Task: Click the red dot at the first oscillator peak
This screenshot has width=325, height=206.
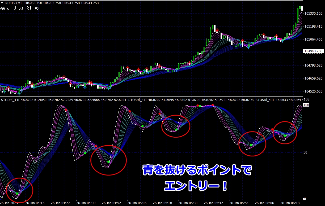Action: pos(66,109)
